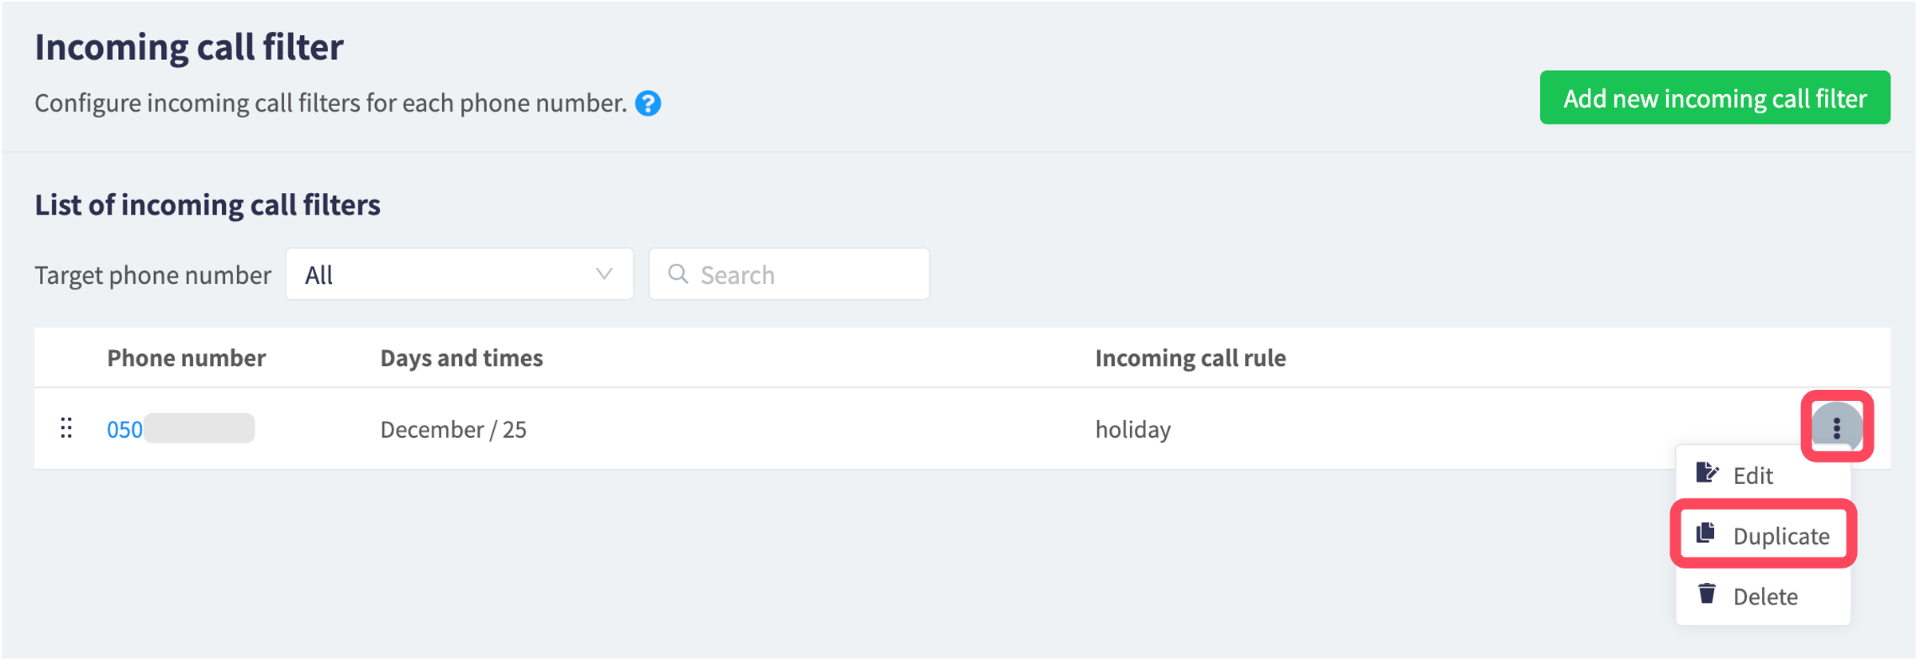Click the magnifier icon in search box

pos(678,274)
